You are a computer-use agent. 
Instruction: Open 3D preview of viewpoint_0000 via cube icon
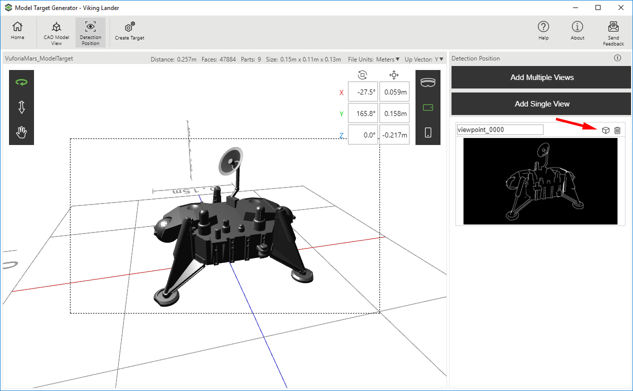click(606, 130)
